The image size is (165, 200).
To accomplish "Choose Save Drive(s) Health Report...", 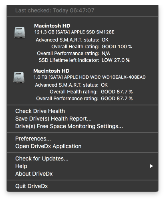I will pos(53,119).
